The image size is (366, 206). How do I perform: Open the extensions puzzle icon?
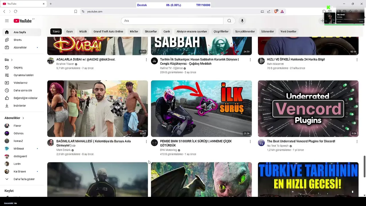324,11
